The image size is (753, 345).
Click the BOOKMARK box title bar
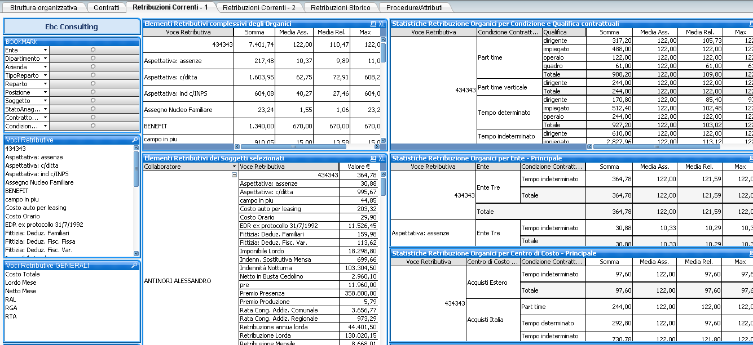point(72,42)
